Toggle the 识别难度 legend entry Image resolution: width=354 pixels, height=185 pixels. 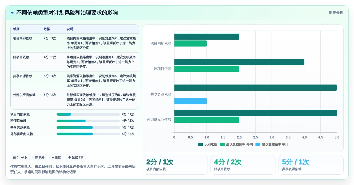pyautogui.click(x=208, y=145)
